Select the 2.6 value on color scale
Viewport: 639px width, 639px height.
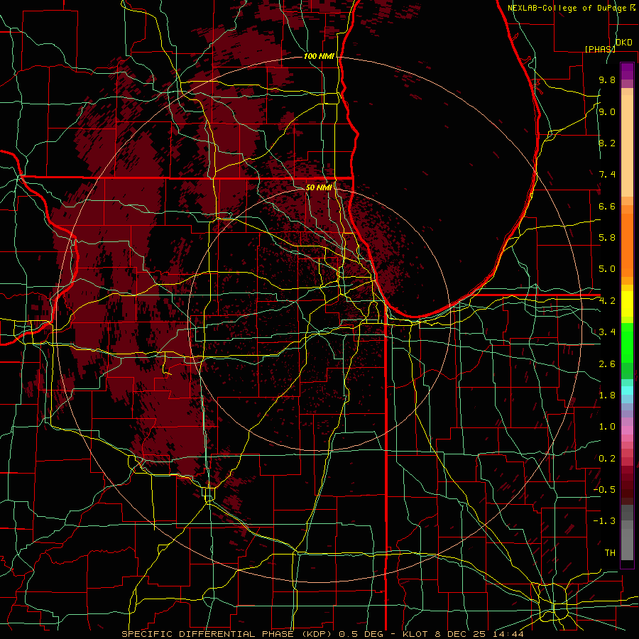607,364
